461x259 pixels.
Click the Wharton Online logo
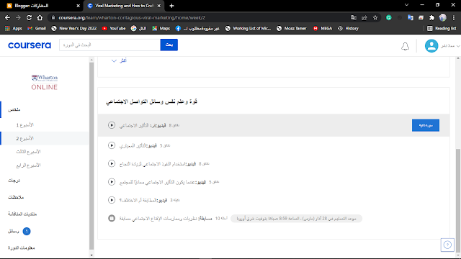[x=45, y=82]
